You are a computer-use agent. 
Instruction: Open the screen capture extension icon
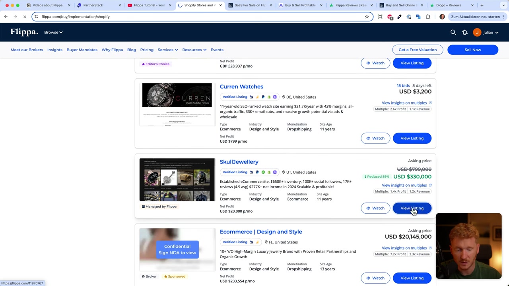click(x=380, y=17)
